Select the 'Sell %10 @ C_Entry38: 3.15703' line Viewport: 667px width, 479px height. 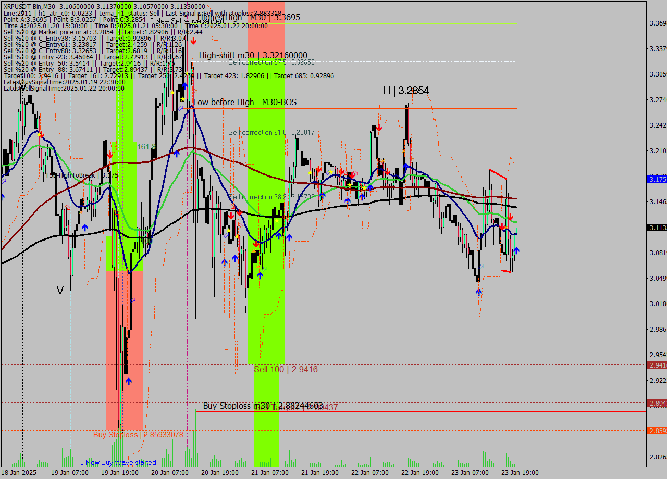pos(95,38)
